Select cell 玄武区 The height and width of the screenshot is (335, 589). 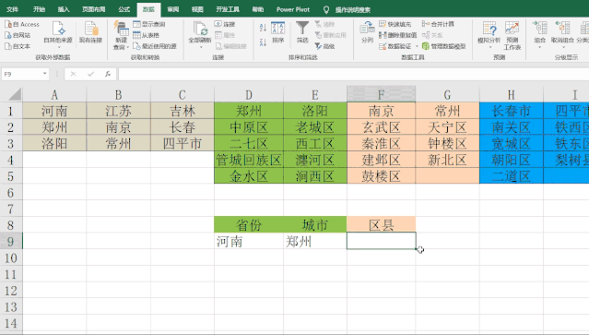click(381, 127)
